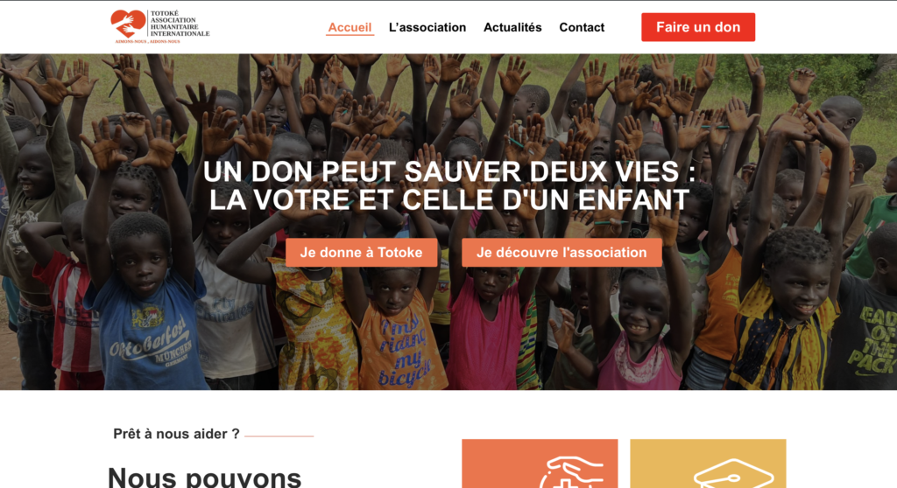This screenshot has height=488, width=897.
Task: Click the orange line beside Prêt à nous aider
Action: pyautogui.click(x=279, y=436)
